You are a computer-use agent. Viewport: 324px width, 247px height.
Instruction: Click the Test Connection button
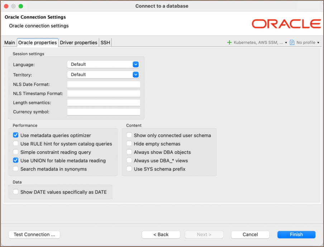tap(34, 234)
